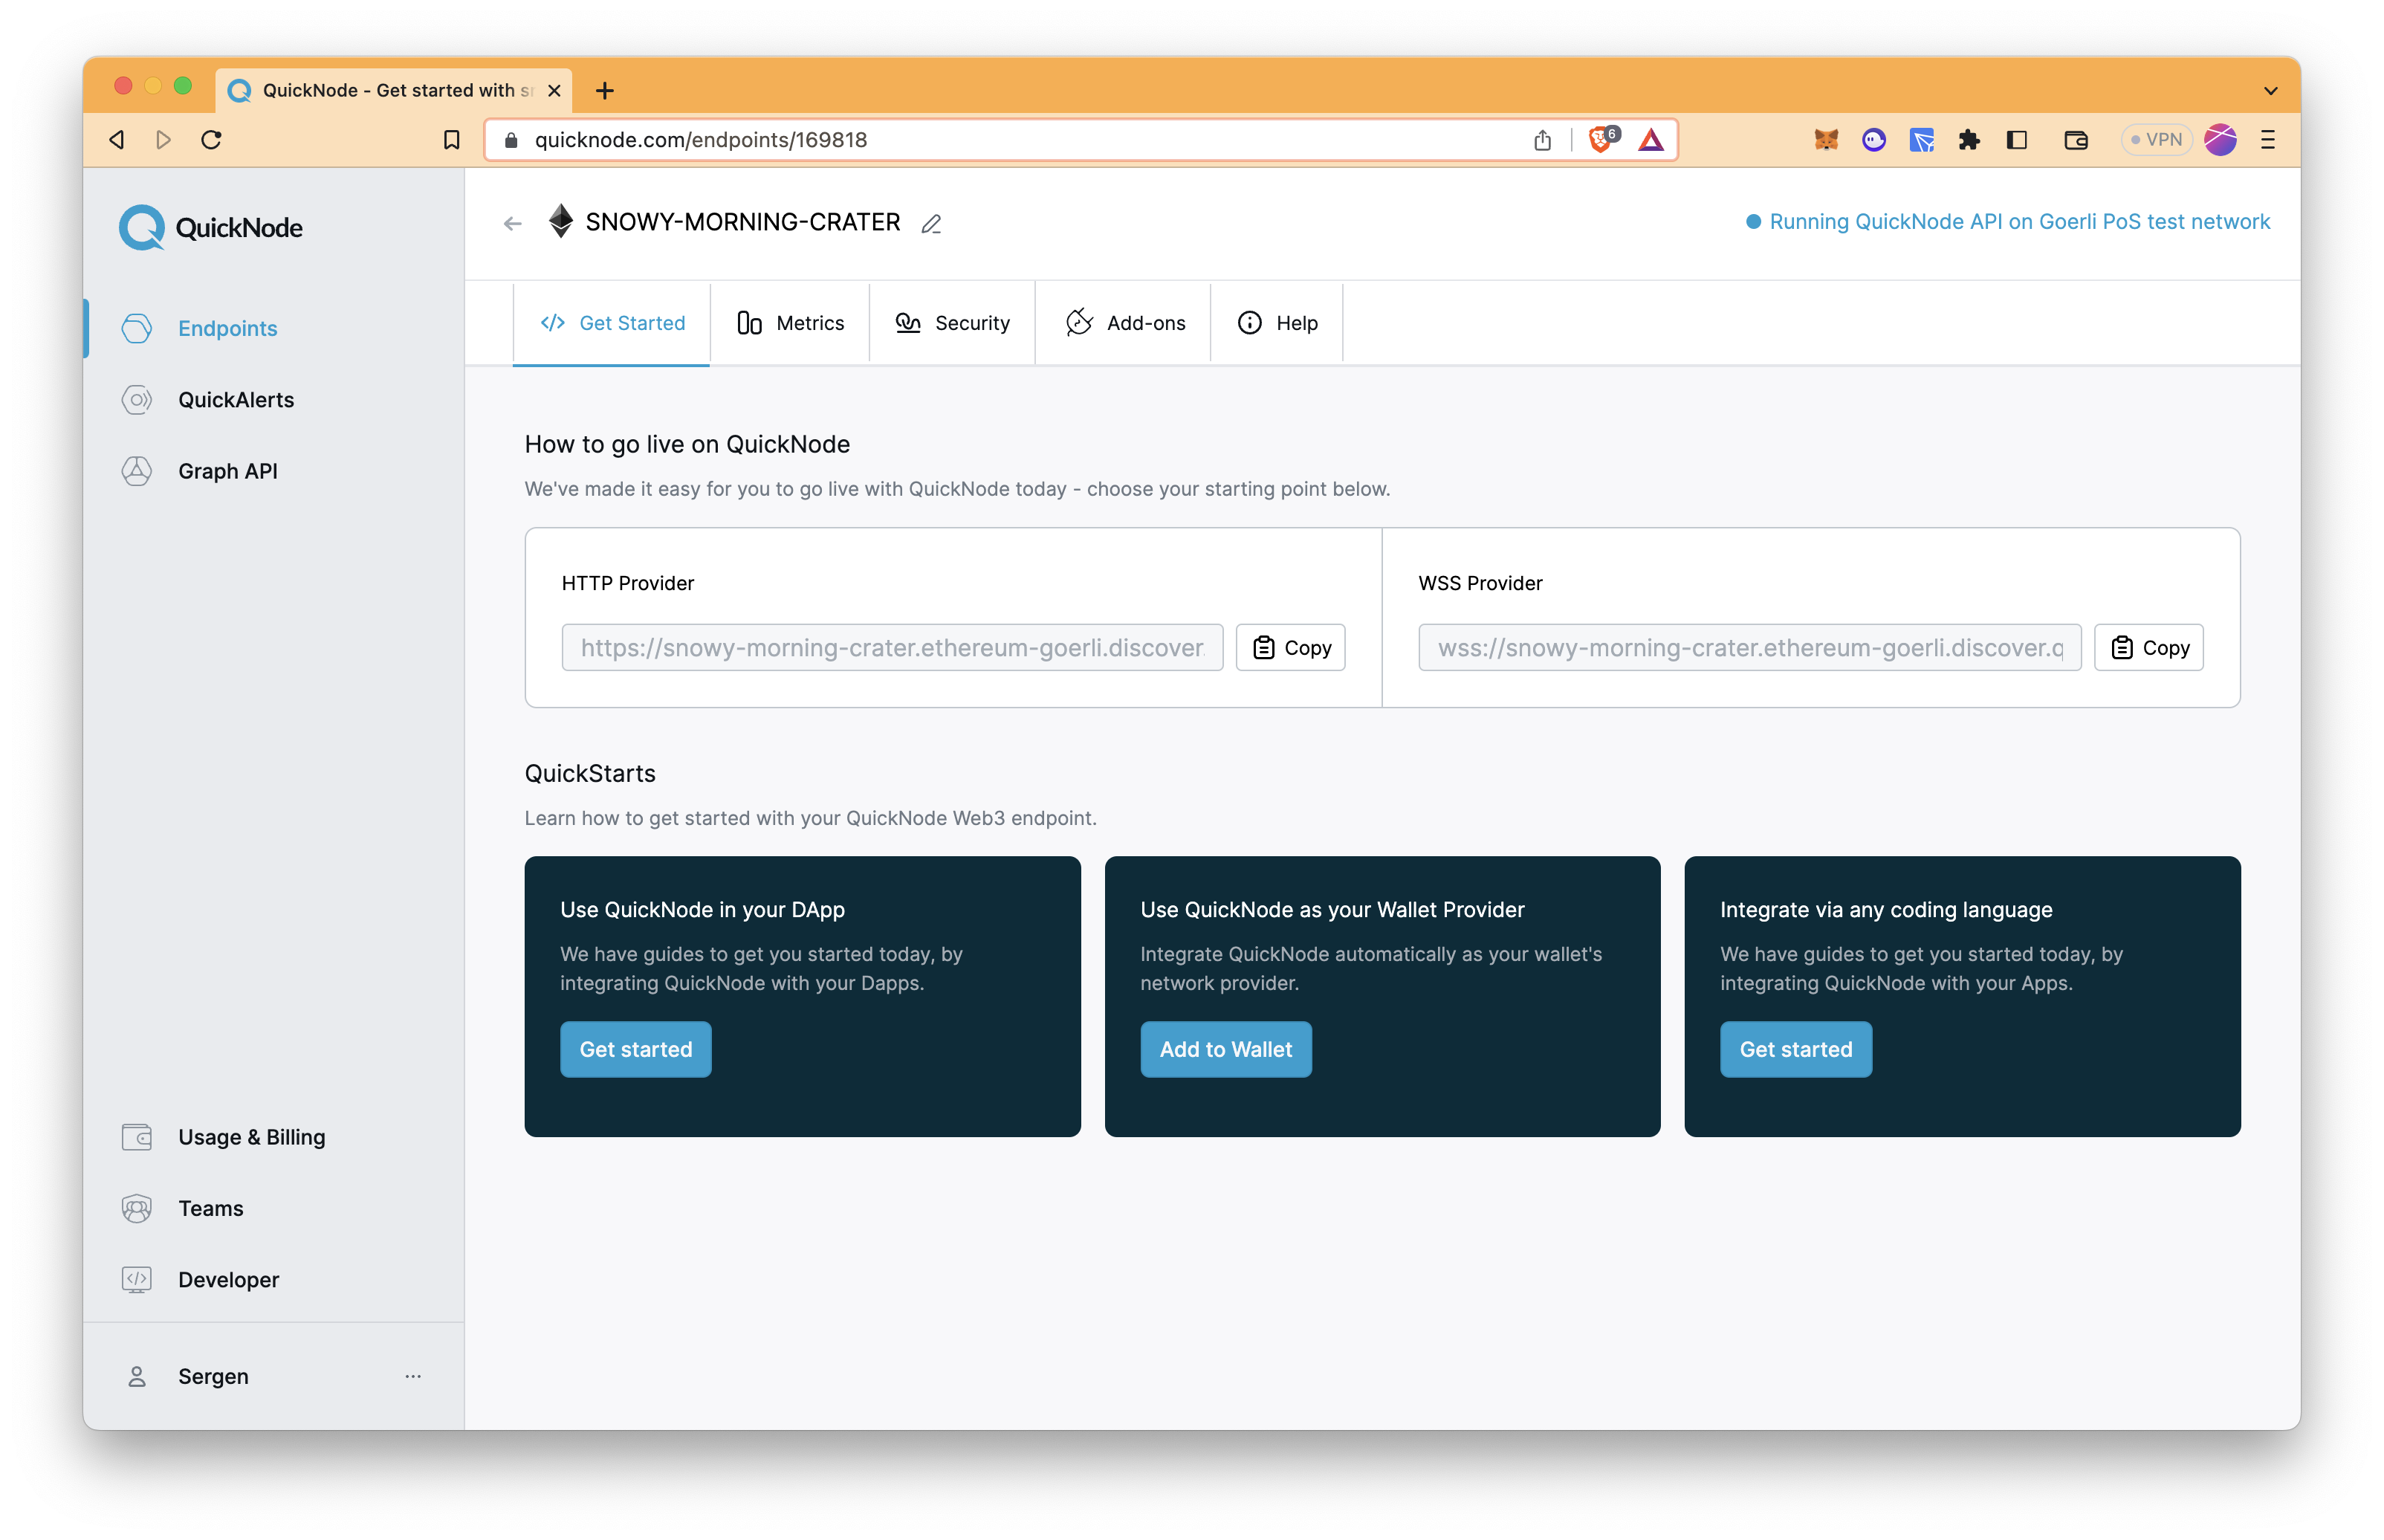Screen dimensions: 2384x1540
Task: Bookmark this page
Action: tap(452, 140)
